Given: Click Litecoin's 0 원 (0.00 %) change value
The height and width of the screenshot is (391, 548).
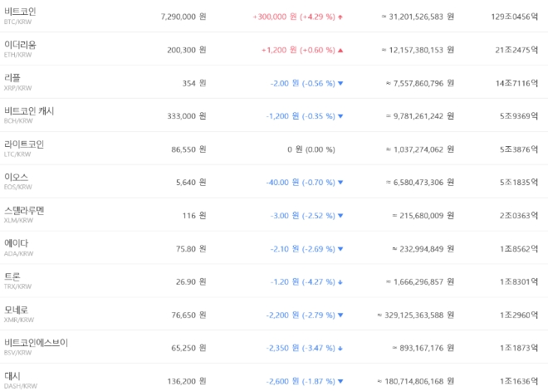Looking at the screenshot, I should [x=311, y=149].
